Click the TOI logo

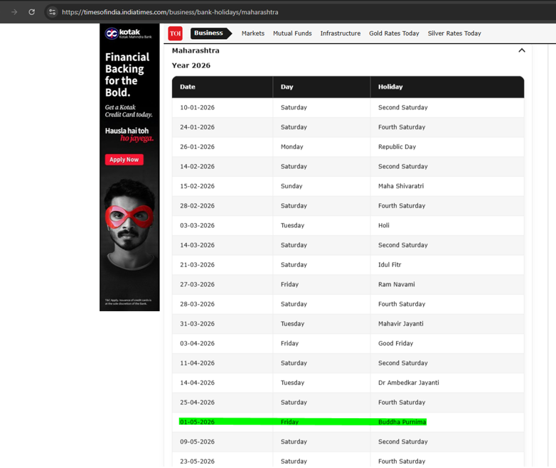pos(175,33)
